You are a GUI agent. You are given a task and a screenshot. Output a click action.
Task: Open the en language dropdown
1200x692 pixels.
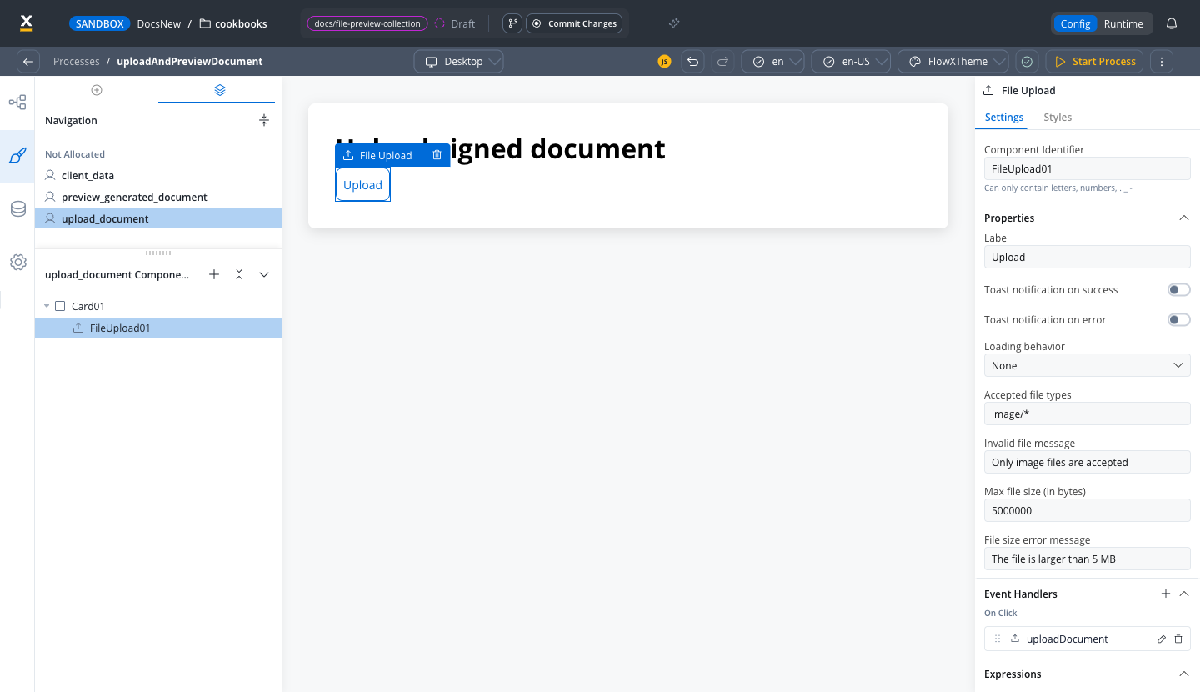click(772, 62)
